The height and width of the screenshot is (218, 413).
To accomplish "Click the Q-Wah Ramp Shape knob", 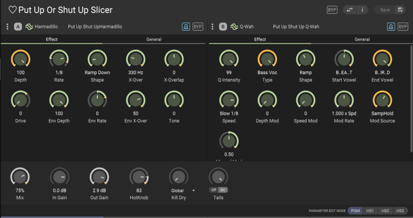I will (305, 59).
